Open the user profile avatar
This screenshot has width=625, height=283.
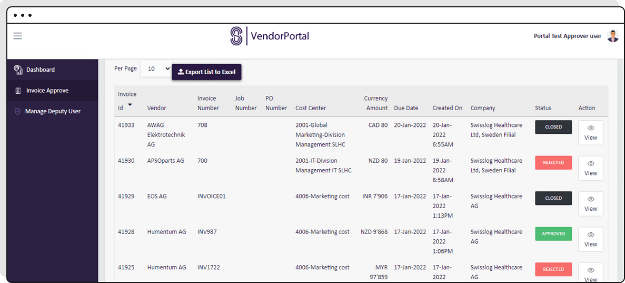pos(612,36)
